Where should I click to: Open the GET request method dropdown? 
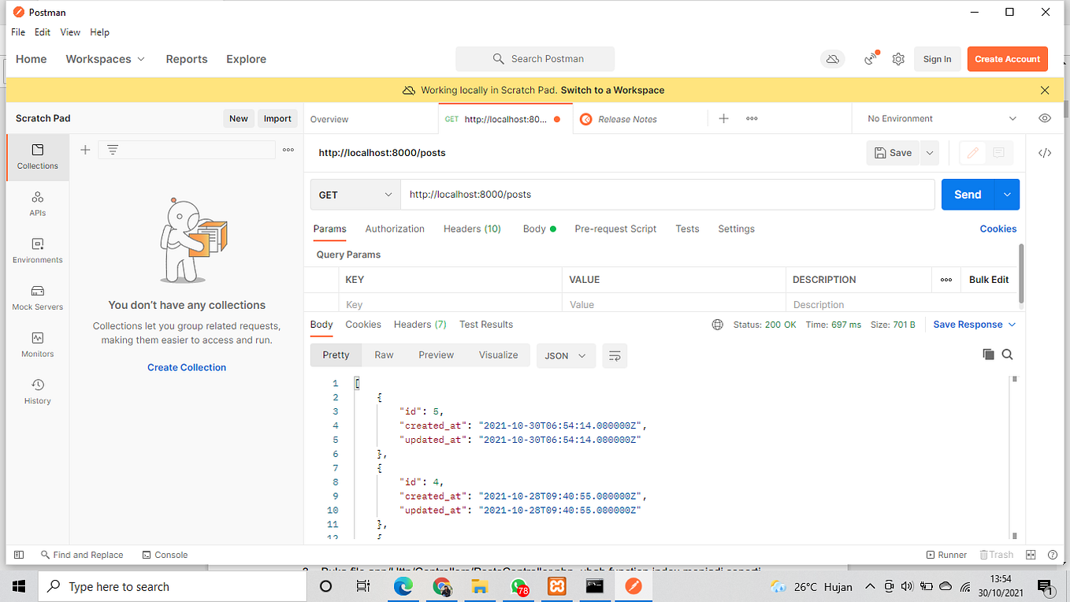pyautogui.click(x=355, y=194)
